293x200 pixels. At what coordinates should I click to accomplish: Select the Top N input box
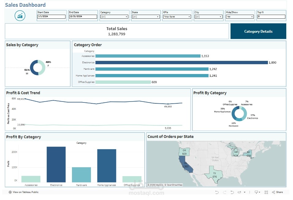click(272, 17)
